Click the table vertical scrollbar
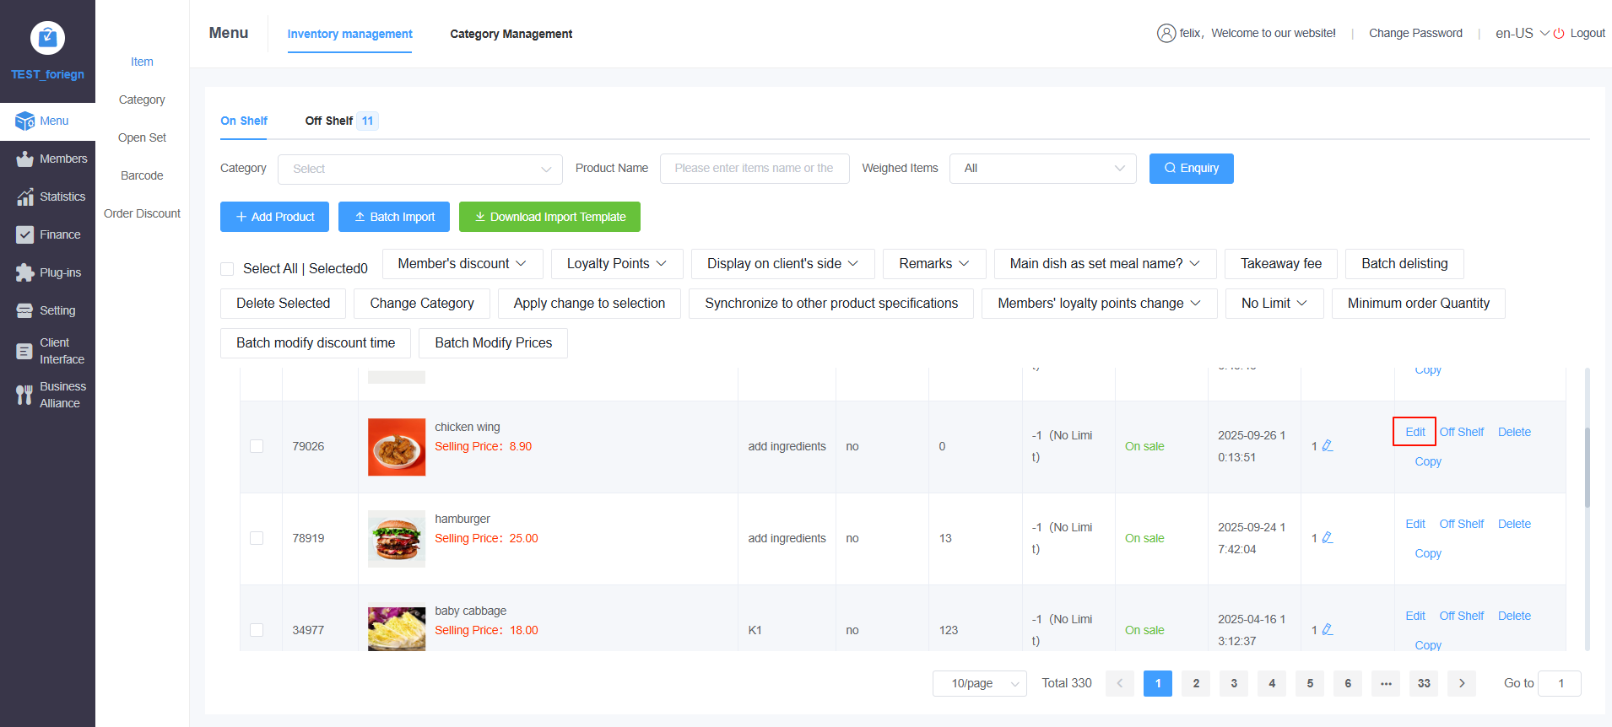 [x=1587, y=468]
